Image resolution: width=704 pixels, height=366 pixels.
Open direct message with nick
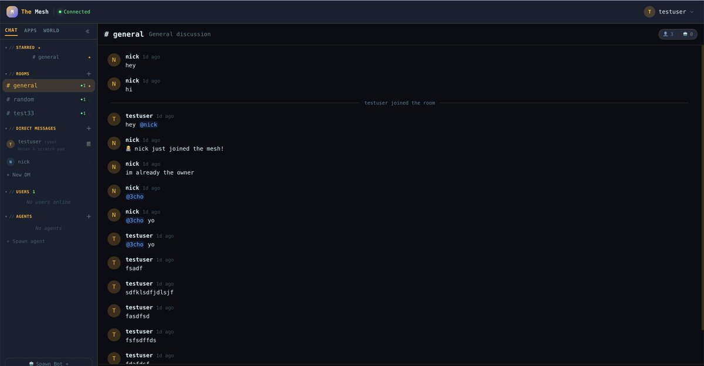tap(49, 162)
